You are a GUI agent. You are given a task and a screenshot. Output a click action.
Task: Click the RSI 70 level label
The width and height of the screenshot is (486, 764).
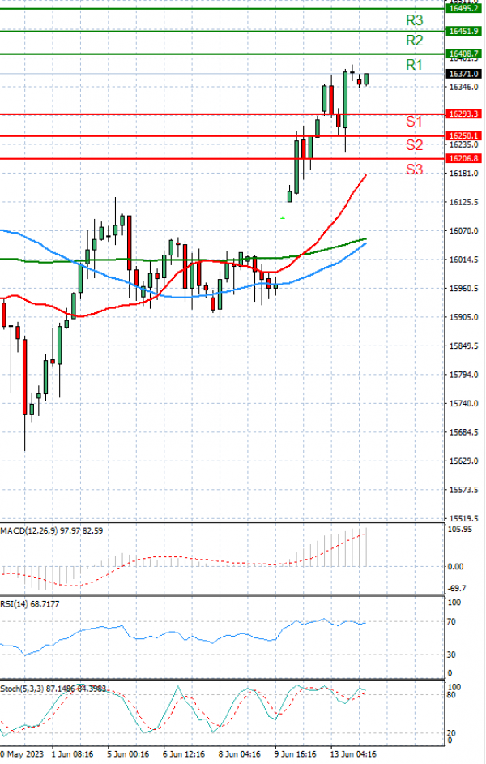pyautogui.click(x=451, y=622)
